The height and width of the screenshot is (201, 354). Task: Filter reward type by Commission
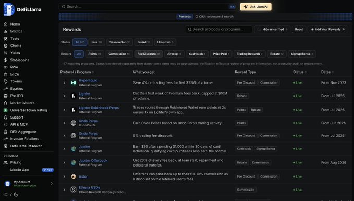119,54
